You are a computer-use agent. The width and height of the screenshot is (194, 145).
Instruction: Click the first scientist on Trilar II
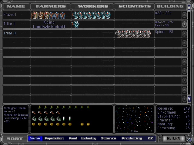(118, 34)
